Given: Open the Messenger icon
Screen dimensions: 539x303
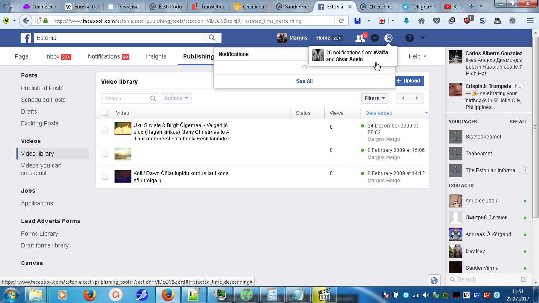Looking at the screenshot, I should tap(375, 38).
